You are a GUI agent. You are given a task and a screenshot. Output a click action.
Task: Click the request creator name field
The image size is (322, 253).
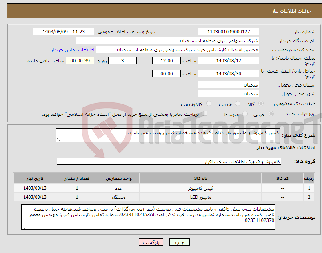click(178, 50)
